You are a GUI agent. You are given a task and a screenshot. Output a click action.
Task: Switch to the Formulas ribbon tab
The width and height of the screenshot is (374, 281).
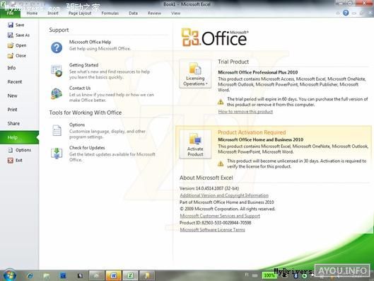coord(110,13)
